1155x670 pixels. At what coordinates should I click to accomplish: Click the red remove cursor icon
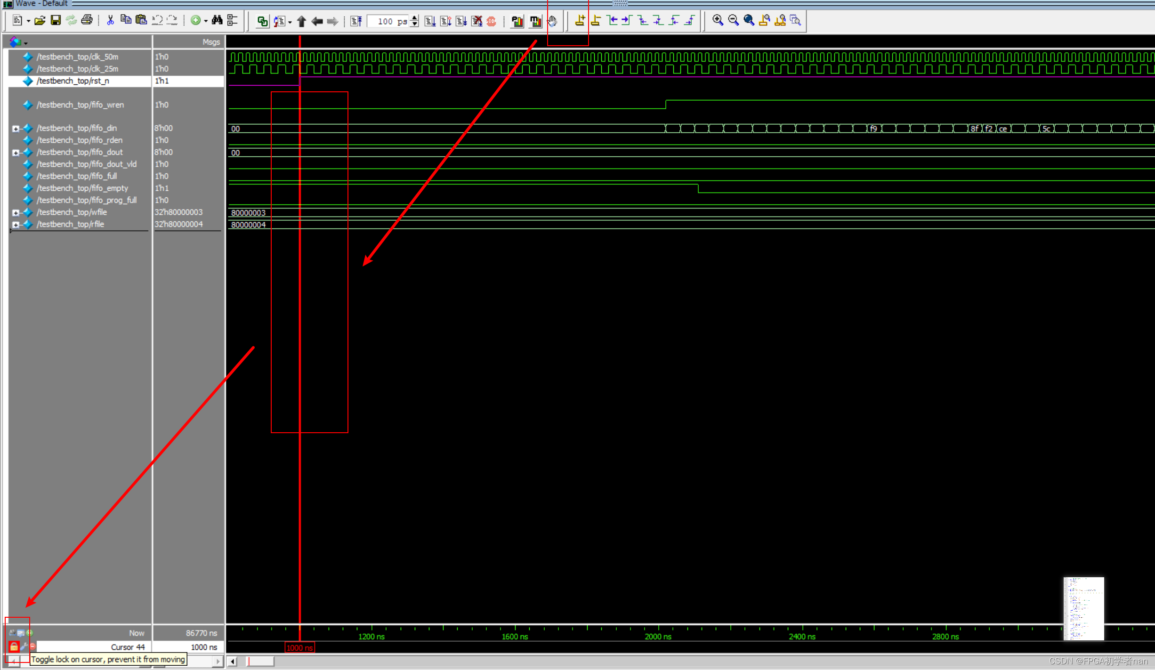coord(32,646)
